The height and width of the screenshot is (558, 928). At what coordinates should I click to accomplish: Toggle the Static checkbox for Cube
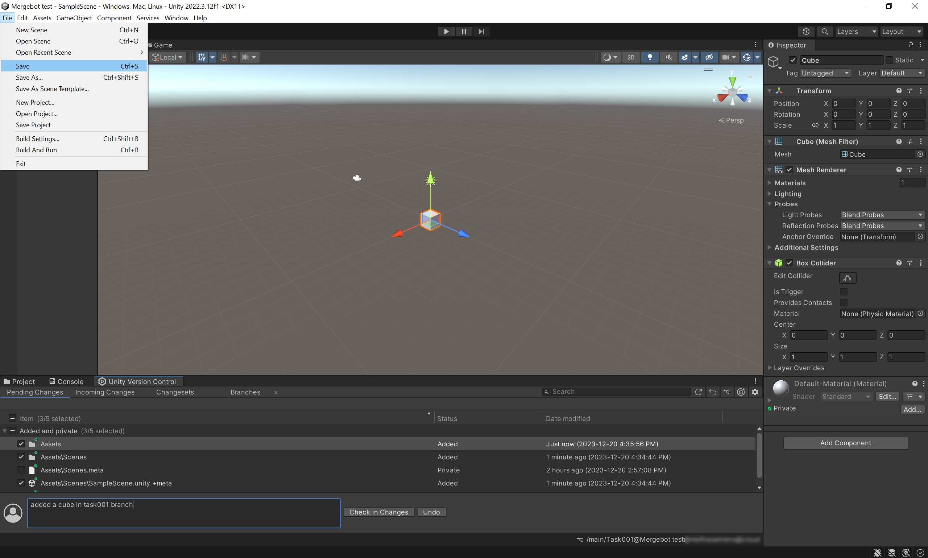[889, 60]
